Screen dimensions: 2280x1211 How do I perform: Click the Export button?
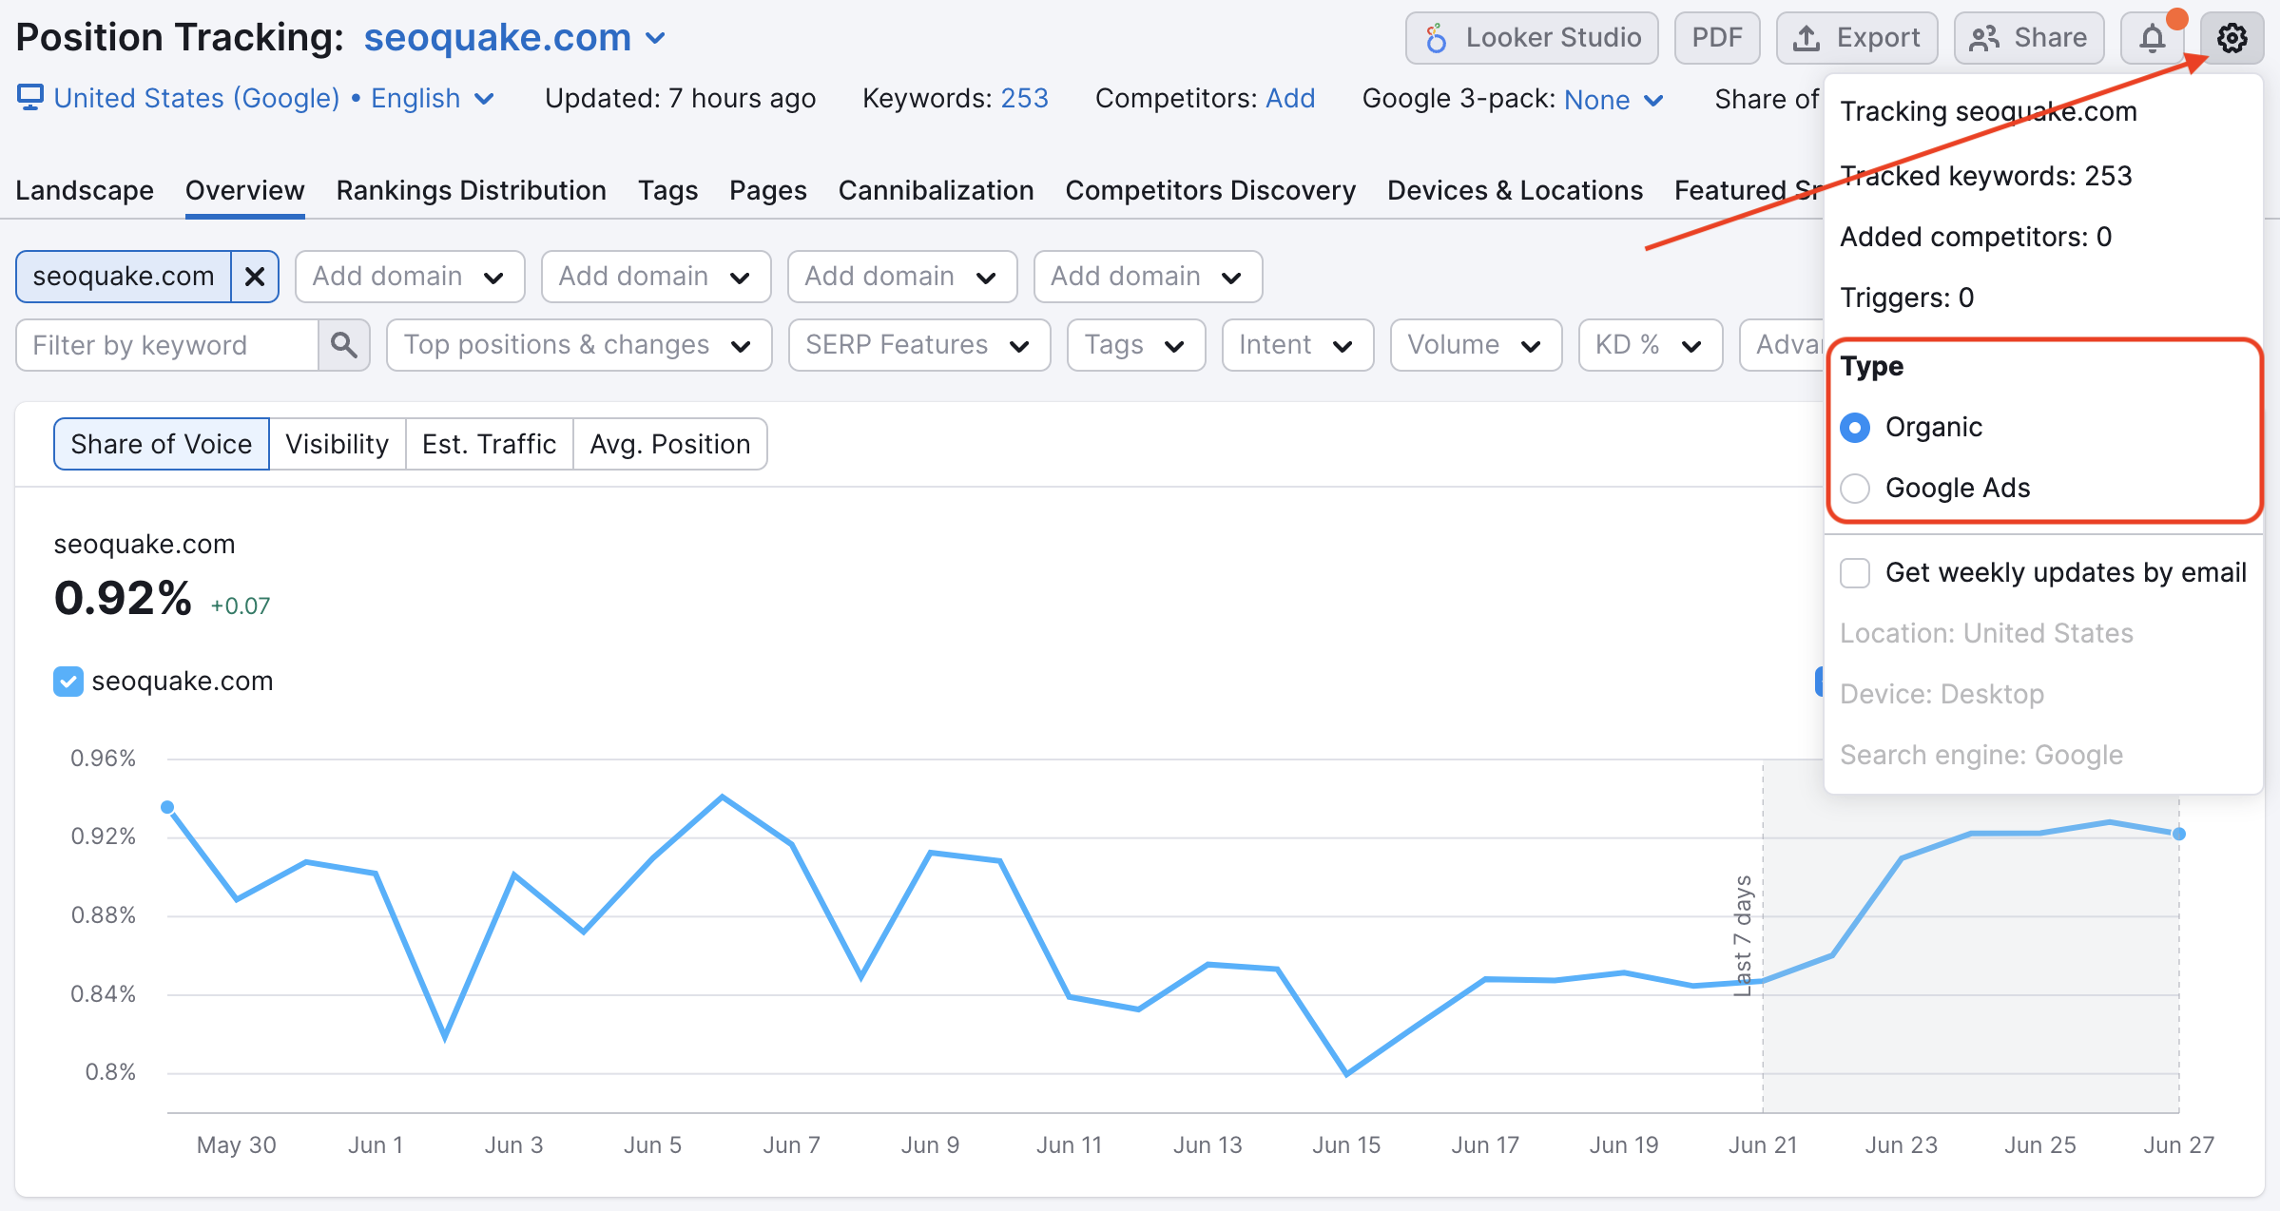1856,38
